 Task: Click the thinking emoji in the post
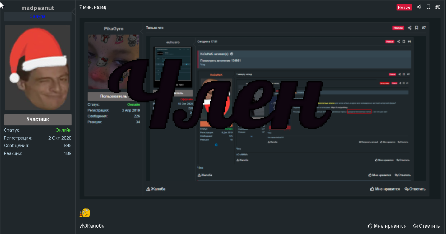tap(85, 213)
